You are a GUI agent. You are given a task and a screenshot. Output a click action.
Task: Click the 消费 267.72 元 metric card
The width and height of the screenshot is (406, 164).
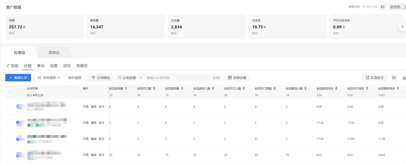pos(45,26)
